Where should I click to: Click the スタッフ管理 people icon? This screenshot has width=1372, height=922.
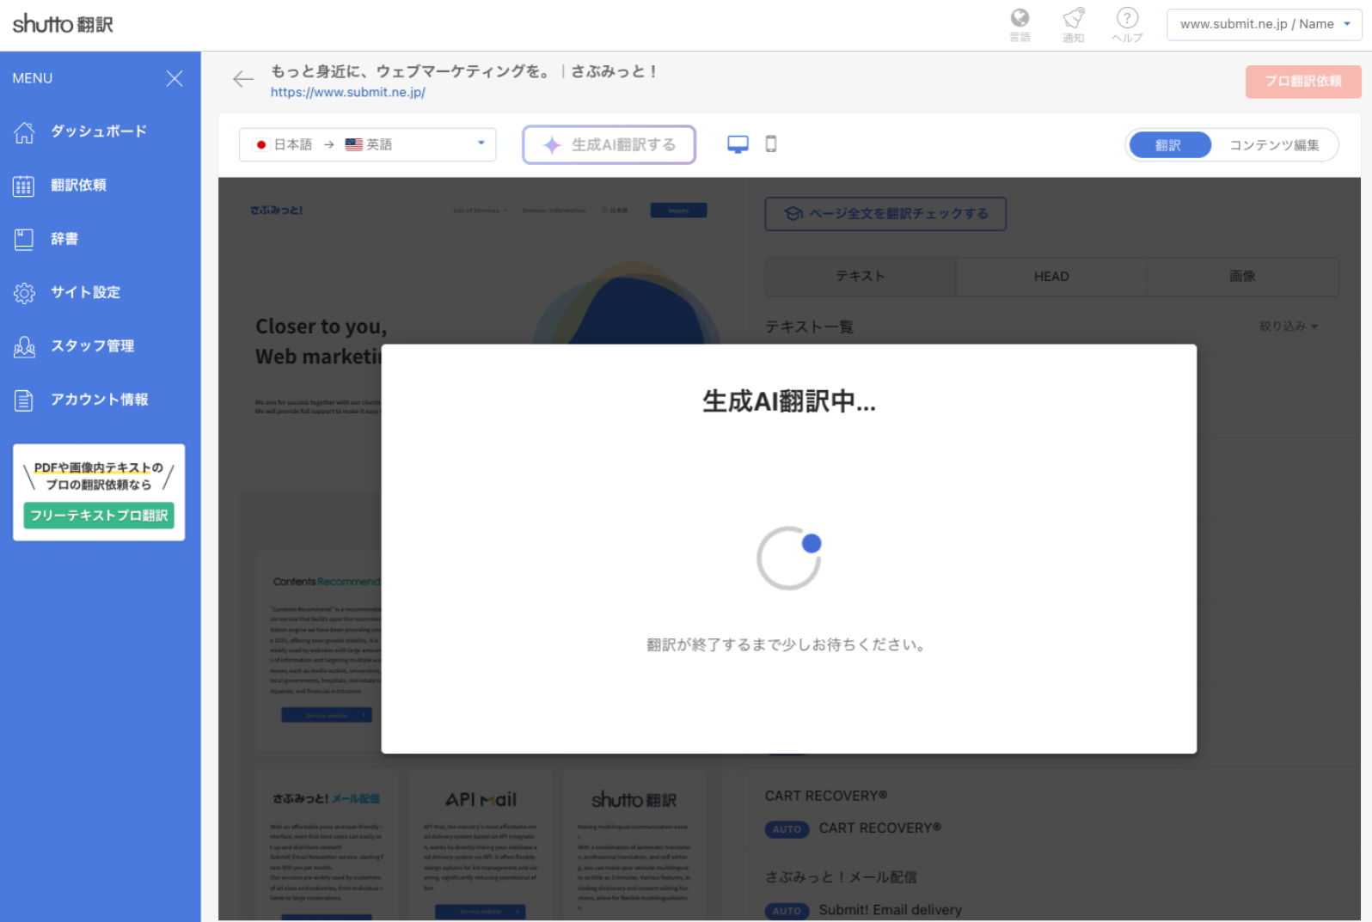pyautogui.click(x=24, y=346)
